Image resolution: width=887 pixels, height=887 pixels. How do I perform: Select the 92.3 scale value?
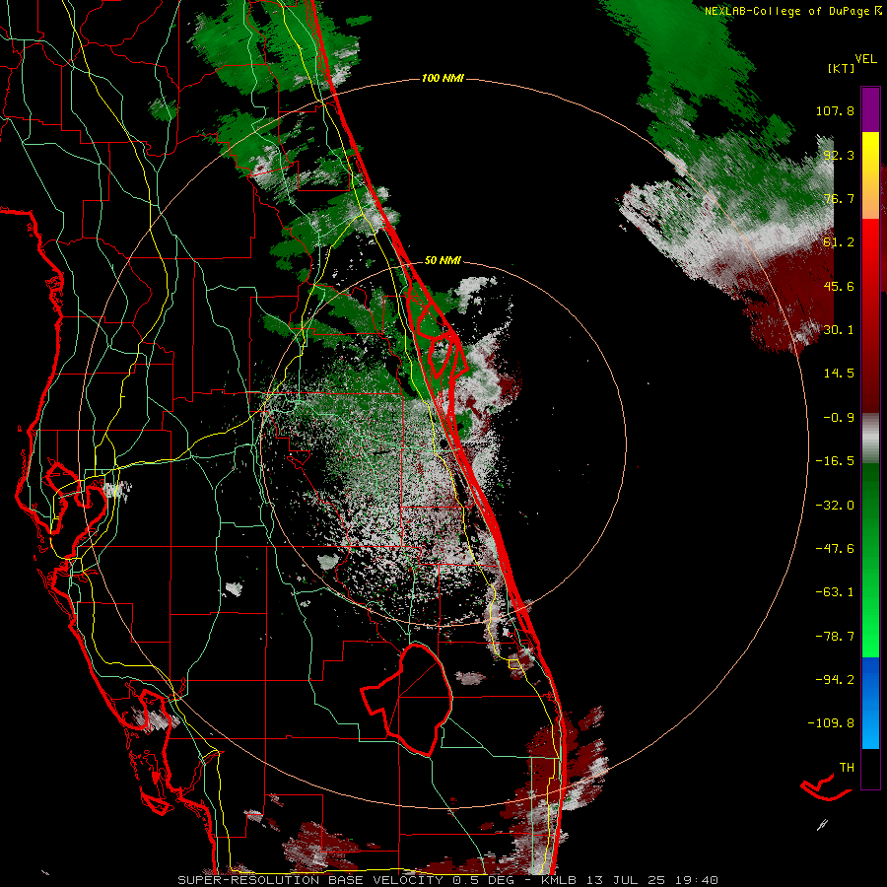coord(839,155)
